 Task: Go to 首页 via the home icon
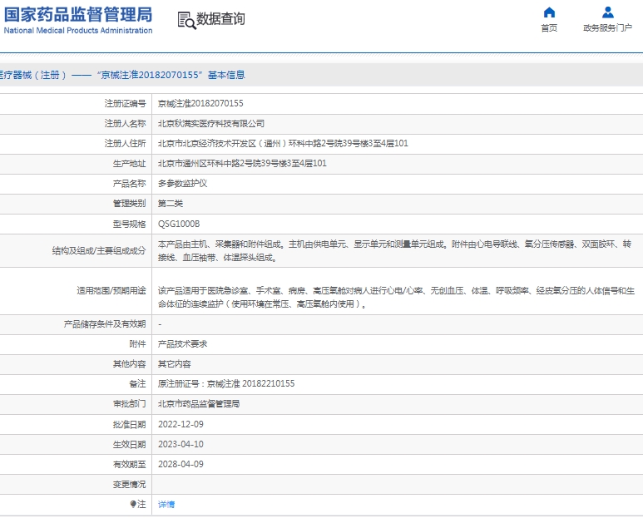549,12
